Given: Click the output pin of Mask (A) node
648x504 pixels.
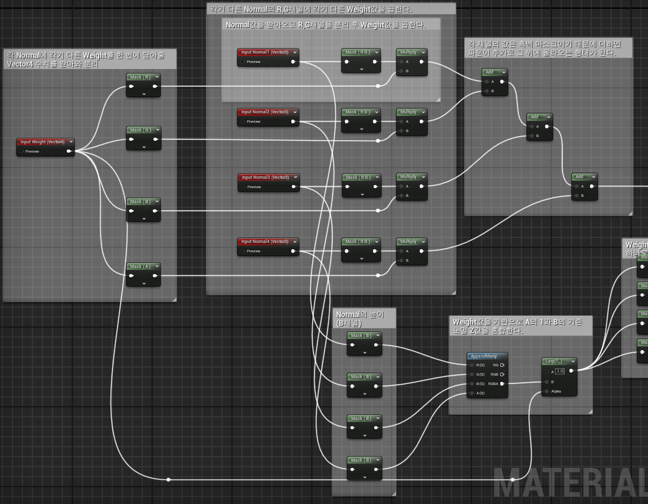Looking at the screenshot, I should pyautogui.click(x=155, y=276).
